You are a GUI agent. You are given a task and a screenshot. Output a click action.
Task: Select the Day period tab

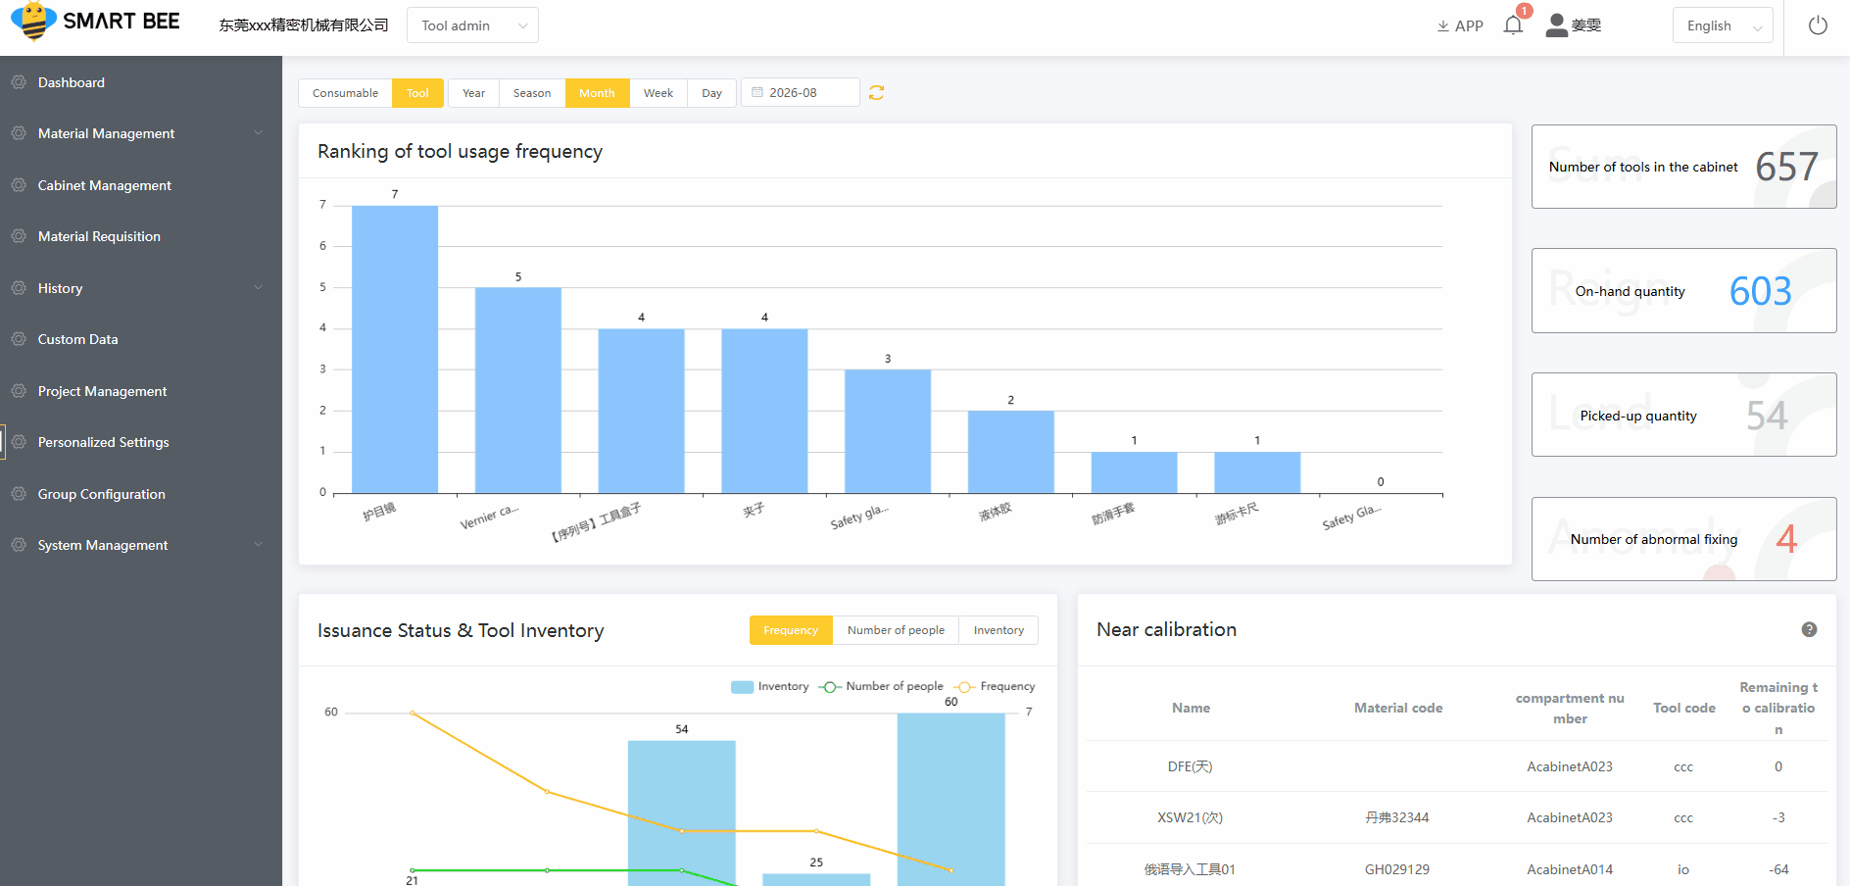[711, 93]
